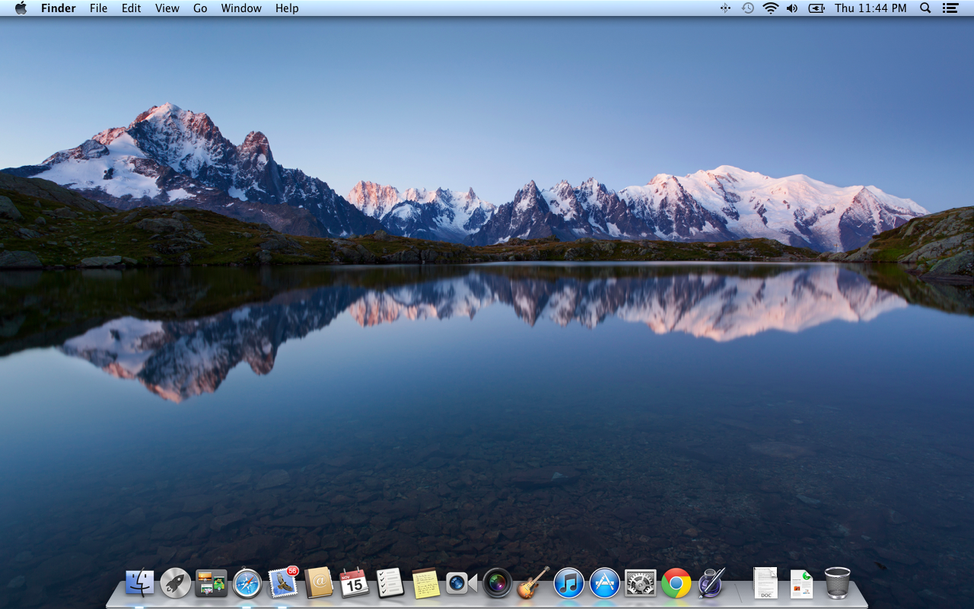Open the Edit menu

click(131, 8)
